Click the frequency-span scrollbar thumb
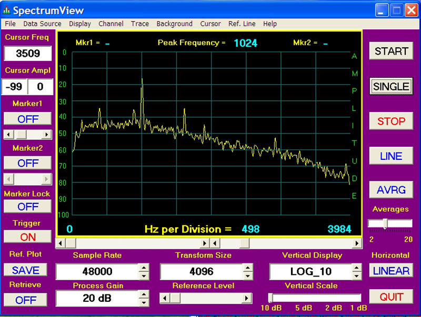The width and height of the screenshot is (421, 317). pyautogui.click(x=244, y=243)
